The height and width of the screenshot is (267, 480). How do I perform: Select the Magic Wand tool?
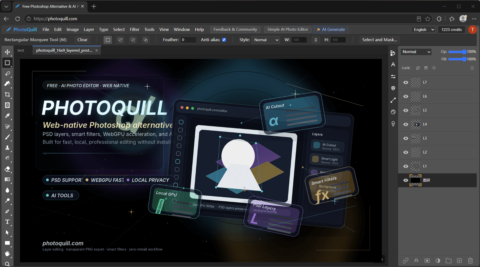(7, 84)
